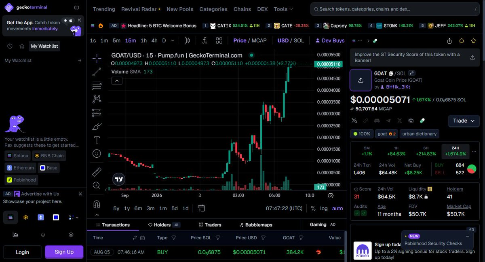Set chart range to 5d
The height and width of the screenshot is (262, 485).
[175, 208]
